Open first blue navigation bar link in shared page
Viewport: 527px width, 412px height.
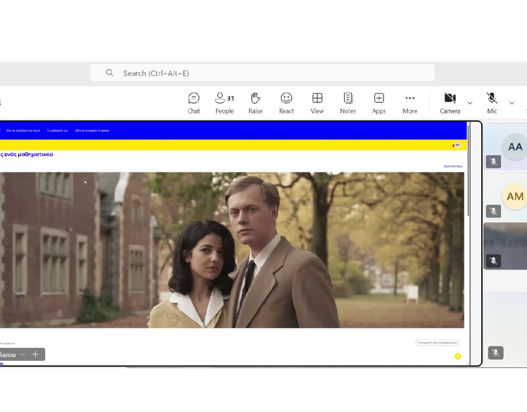click(x=23, y=131)
